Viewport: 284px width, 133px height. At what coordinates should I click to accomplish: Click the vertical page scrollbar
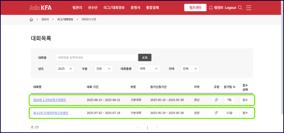(x=282, y=58)
